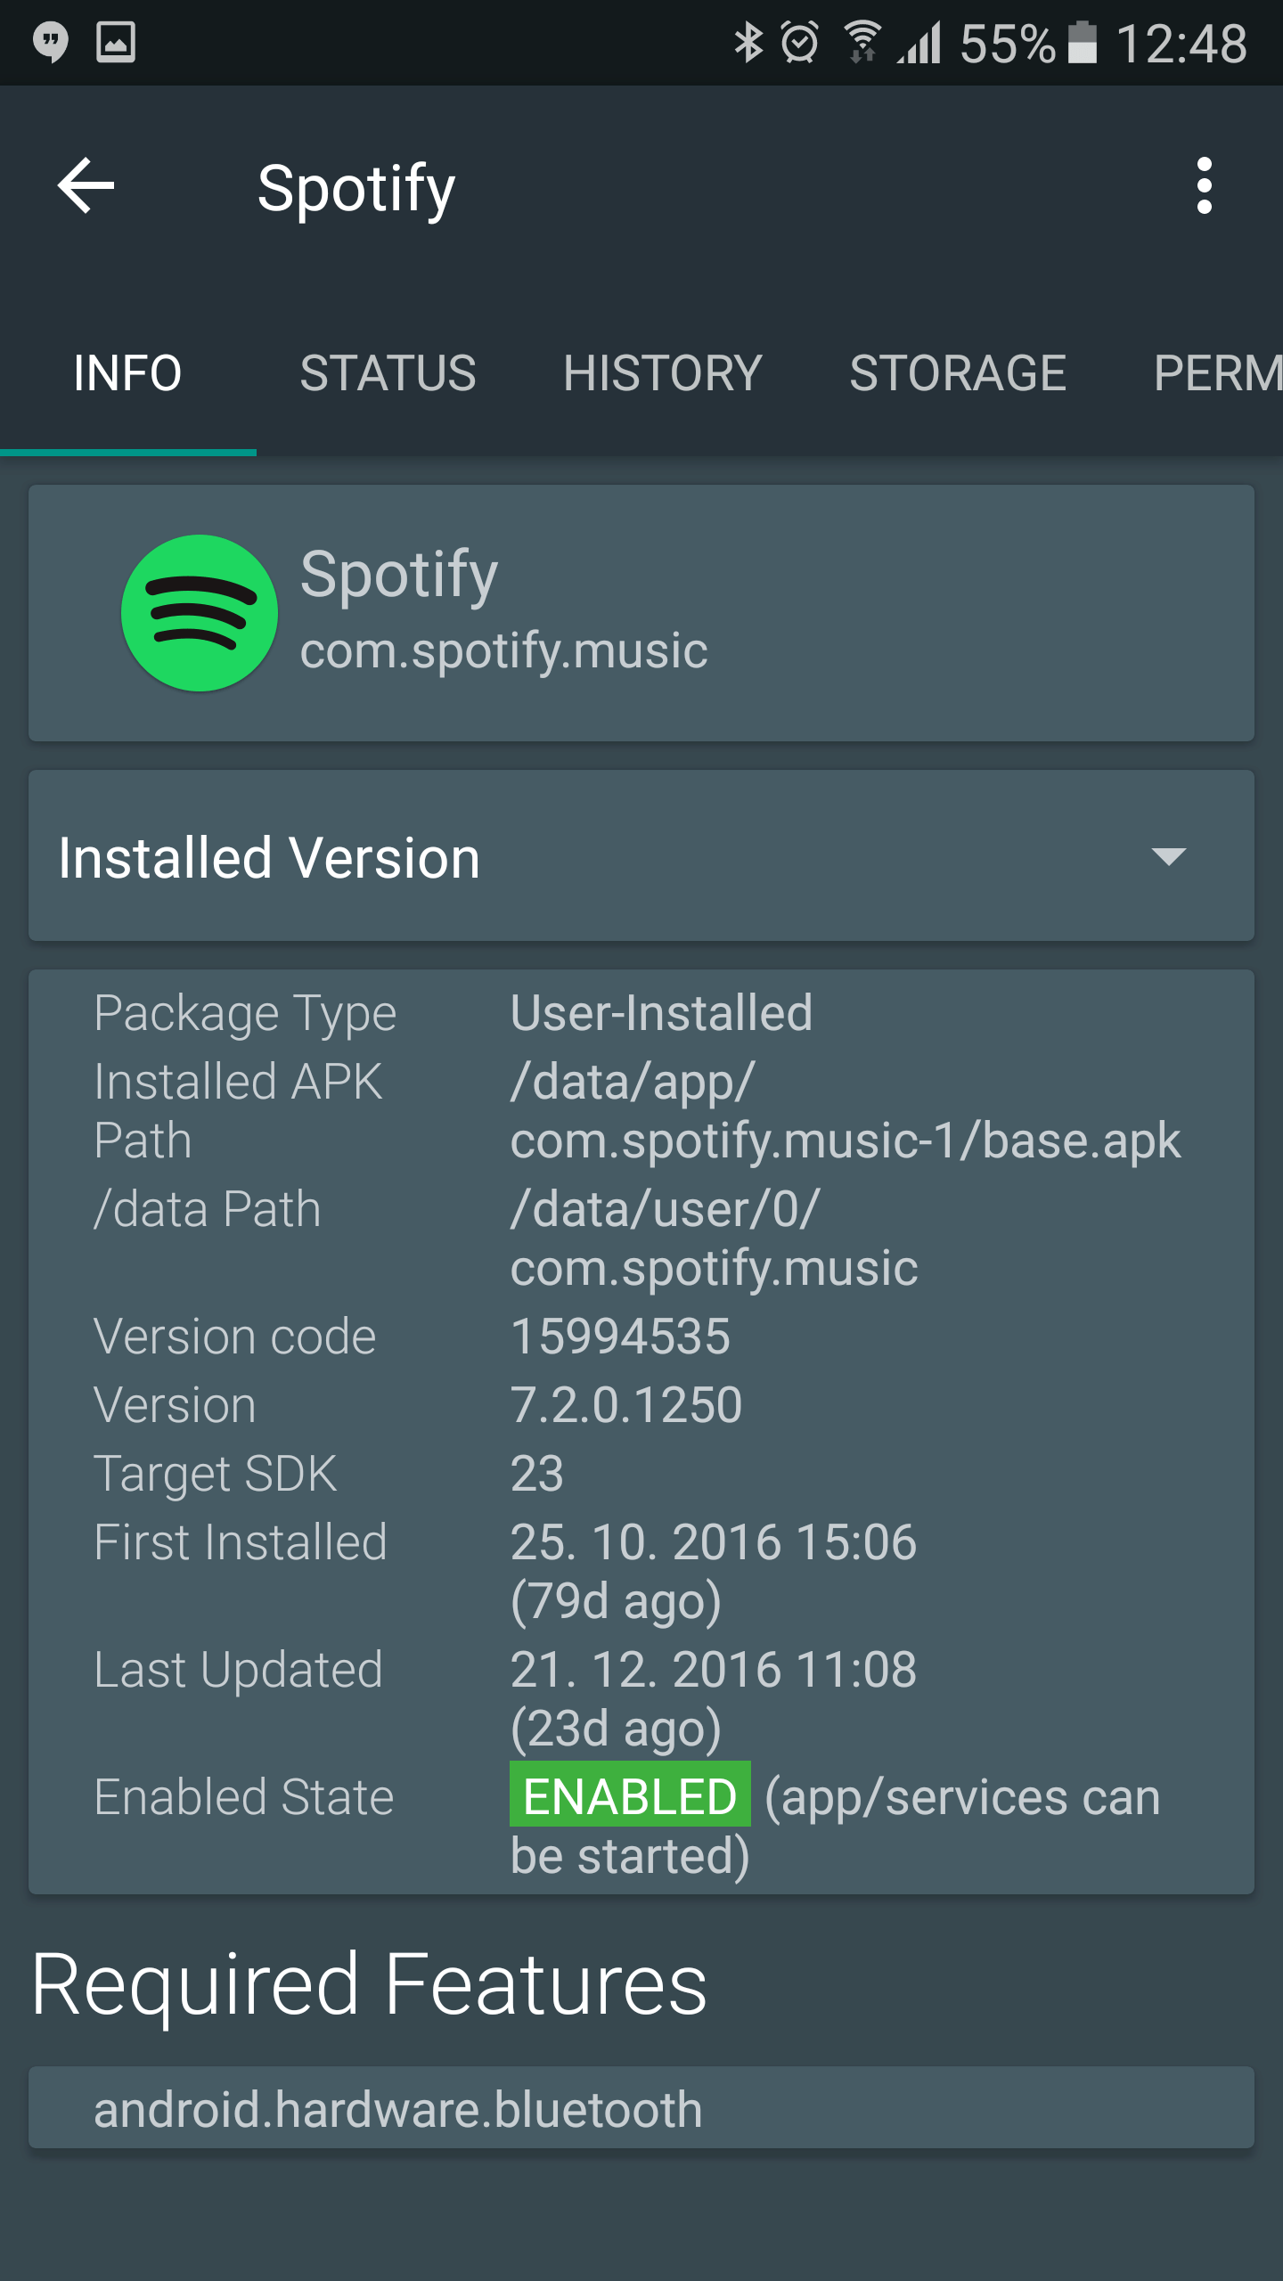The image size is (1283, 2281).
Task: Tap the com.spotify.music package name
Action: coord(503,650)
